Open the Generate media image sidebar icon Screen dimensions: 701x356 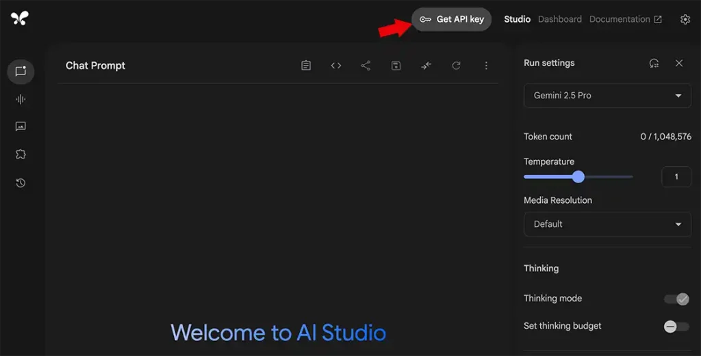(x=21, y=126)
